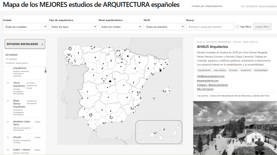Select the spiral cluster marker at A Coruña

tap(70, 48)
